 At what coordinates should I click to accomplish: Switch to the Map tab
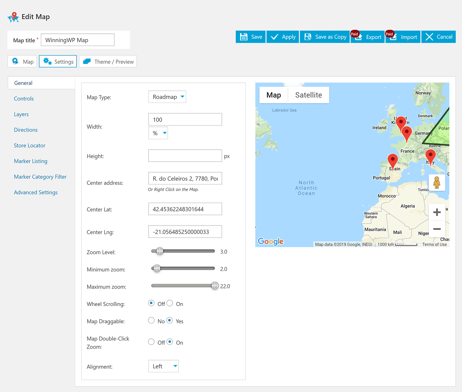pos(22,61)
